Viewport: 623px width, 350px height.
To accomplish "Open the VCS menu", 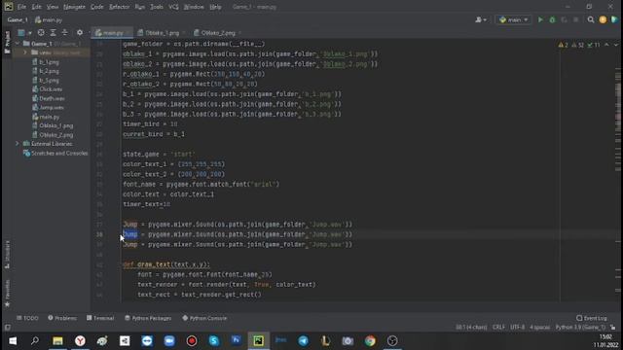I will point(173,7).
